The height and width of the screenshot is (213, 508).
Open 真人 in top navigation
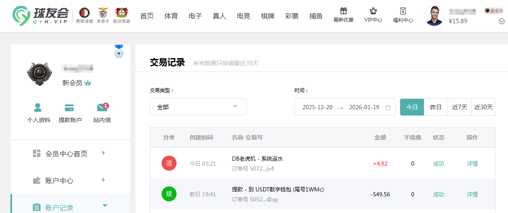tap(219, 16)
